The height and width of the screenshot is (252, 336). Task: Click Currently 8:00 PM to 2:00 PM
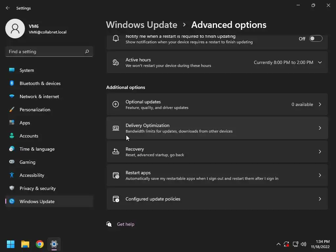coord(283,62)
